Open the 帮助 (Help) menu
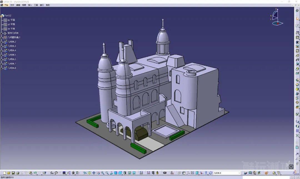This screenshot has height=179, width=300. 48,5
